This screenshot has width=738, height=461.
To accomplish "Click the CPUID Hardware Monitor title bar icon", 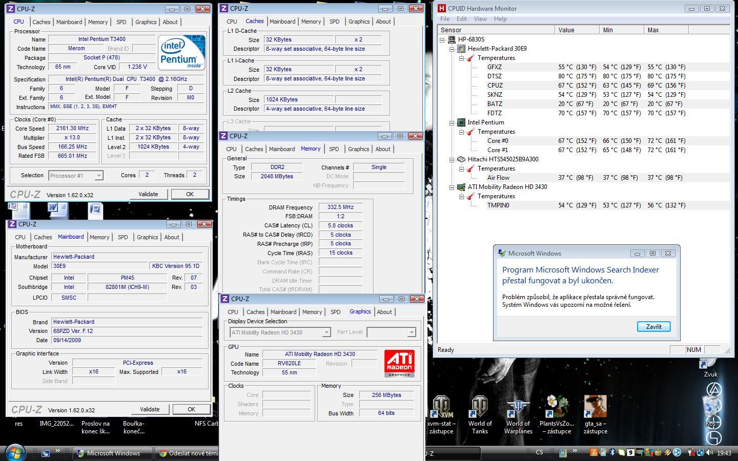I will point(442,8).
